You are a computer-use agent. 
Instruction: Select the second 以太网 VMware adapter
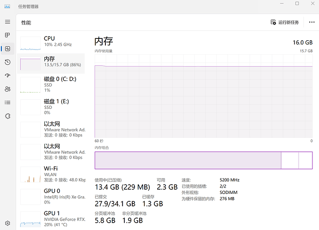(x=51, y=152)
